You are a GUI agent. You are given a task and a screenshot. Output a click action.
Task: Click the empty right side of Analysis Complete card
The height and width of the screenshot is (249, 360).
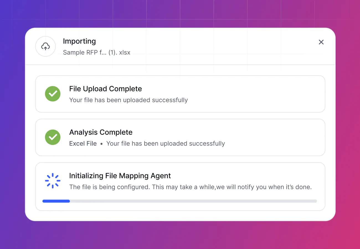(x=277, y=138)
